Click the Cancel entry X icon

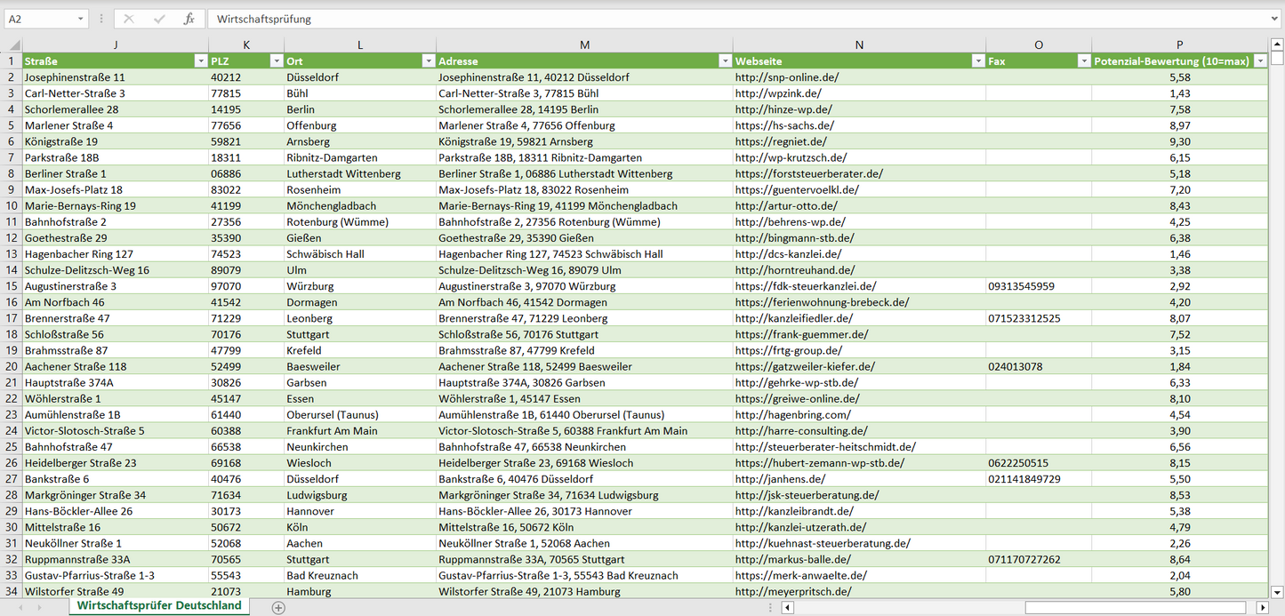(129, 19)
